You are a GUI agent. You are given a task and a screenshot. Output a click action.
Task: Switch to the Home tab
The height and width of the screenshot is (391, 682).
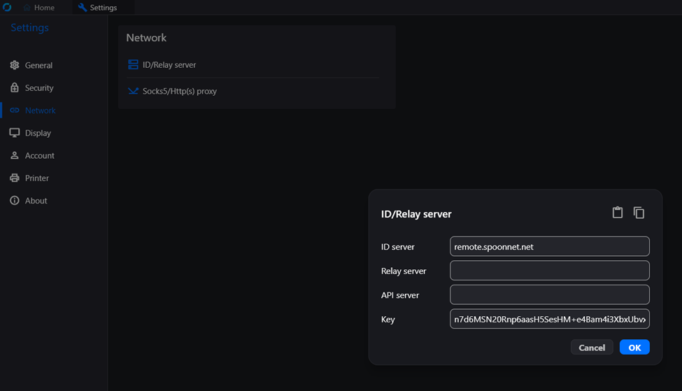pos(38,8)
